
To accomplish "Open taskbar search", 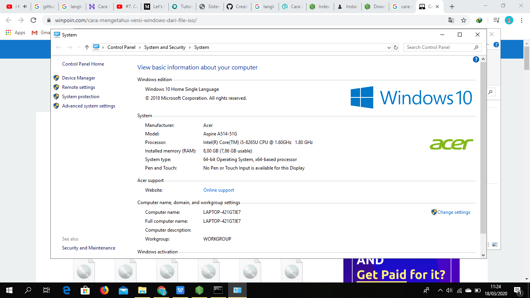I will (x=28, y=290).
